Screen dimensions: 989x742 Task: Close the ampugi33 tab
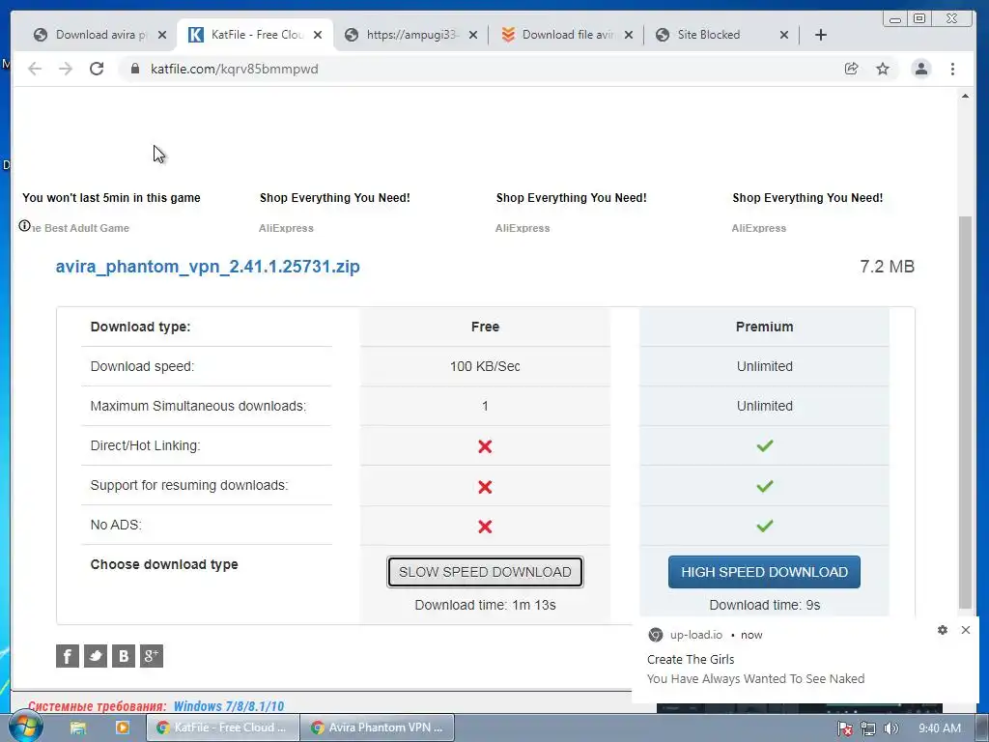tap(473, 35)
